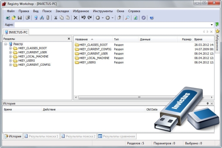222x148 pixels.
Task: Expand HKEY_USERS in the tree
Action: 10,61
